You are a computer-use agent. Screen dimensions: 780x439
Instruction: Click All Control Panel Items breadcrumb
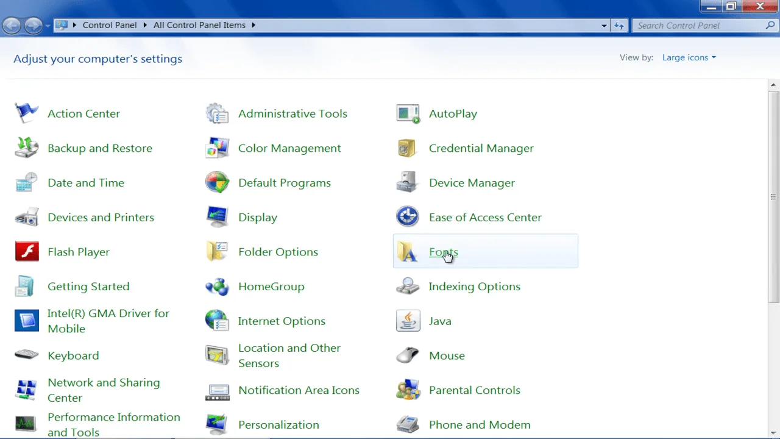click(x=199, y=25)
